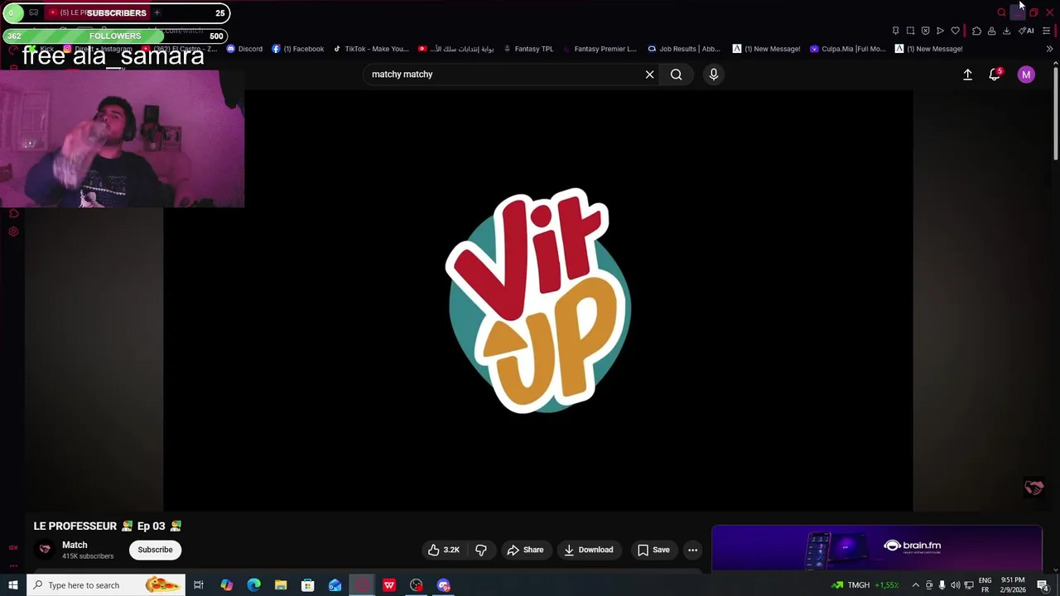Open the browser snapshot tool icon

click(910, 31)
